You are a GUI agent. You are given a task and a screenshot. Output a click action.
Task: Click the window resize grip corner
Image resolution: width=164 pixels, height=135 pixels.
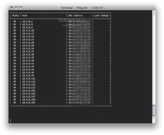tap(154, 122)
